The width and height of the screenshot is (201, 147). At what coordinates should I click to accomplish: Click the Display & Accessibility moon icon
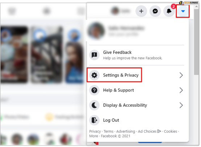pyautogui.click(x=95, y=105)
